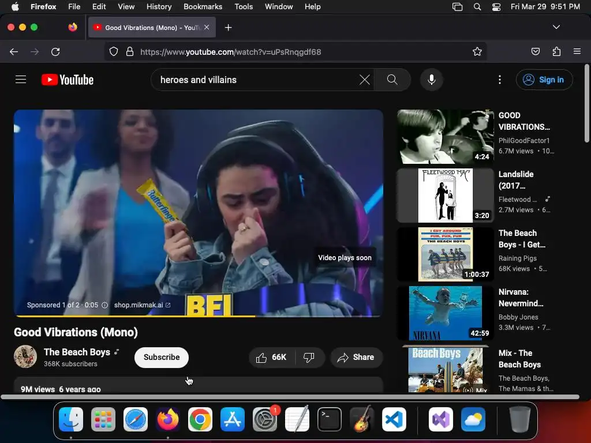This screenshot has width=591, height=443.
Task: Open the YouTube guide hamburger menu
Action: coord(21,80)
